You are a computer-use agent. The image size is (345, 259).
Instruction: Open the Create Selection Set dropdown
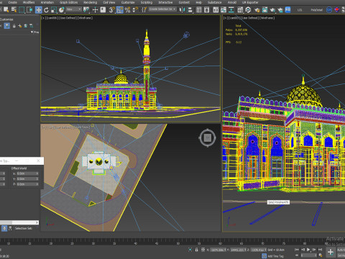tap(162, 9)
